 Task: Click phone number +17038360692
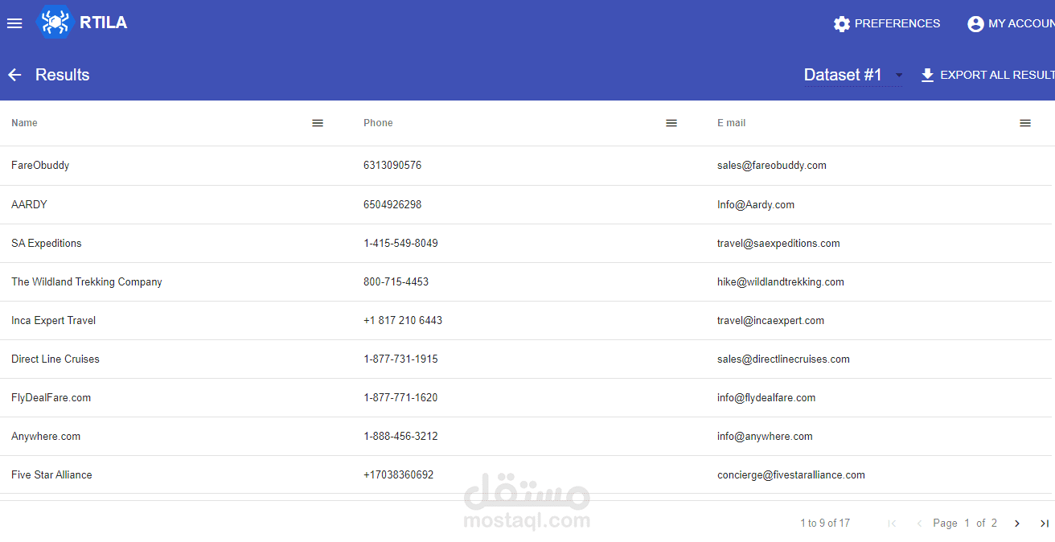[398, 474]
